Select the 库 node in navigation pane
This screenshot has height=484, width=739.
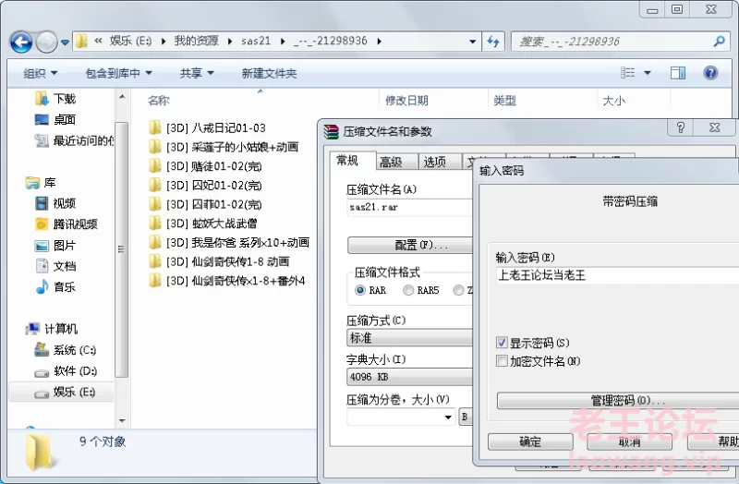pyautogui.click(x=41, y=183)
